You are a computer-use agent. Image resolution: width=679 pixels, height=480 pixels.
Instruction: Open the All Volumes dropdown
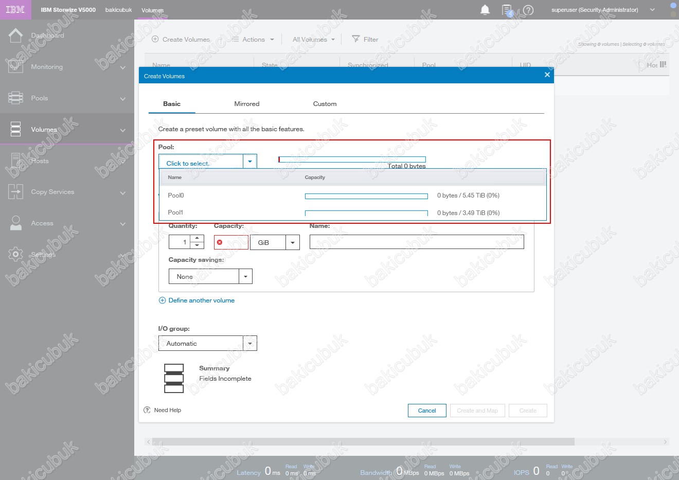point(314,39)
